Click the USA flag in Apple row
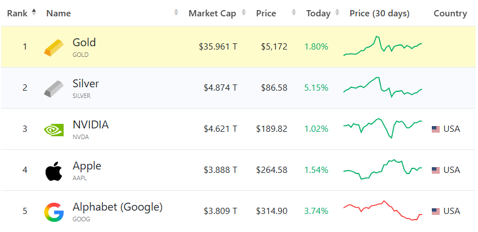The height and width of the screenshot is (232, 478). 436,171
